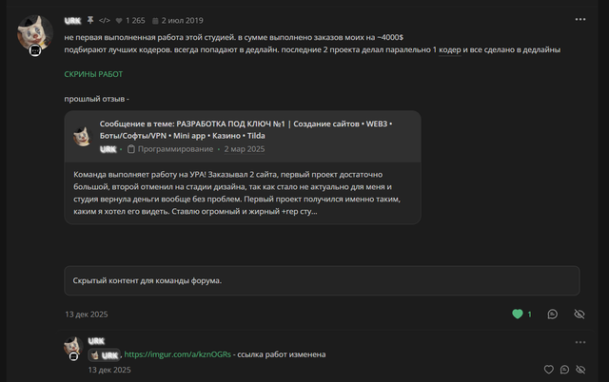609x382 pixels.
Task: Click the hidden content box for forum team
Action: 322,280
